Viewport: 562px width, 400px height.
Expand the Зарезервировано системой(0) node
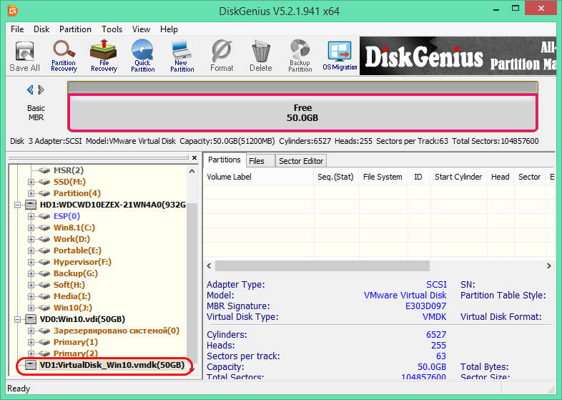point(31,331)
